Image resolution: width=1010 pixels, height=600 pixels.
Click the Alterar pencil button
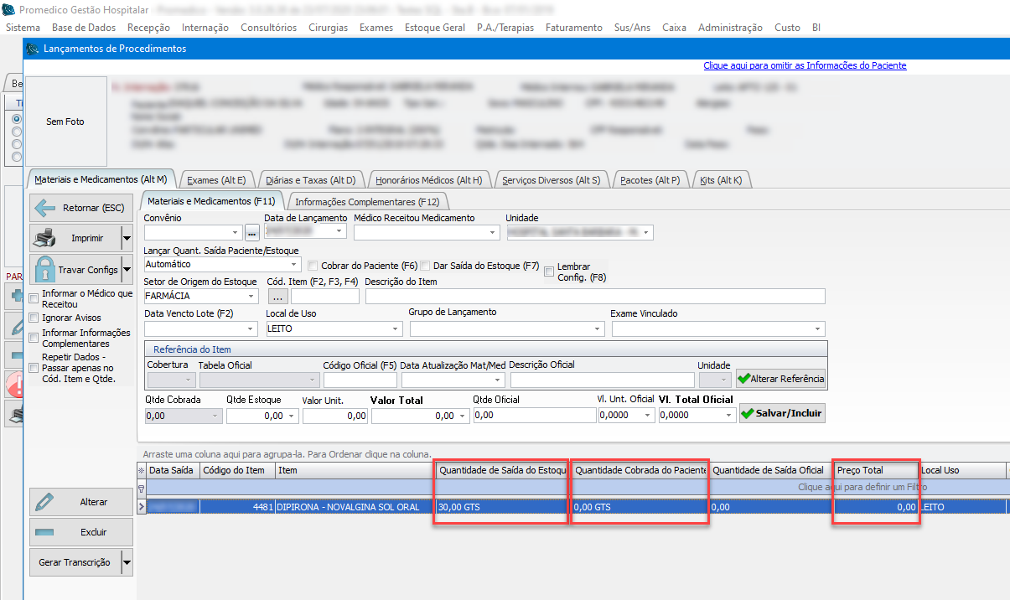tap(80, 502)
